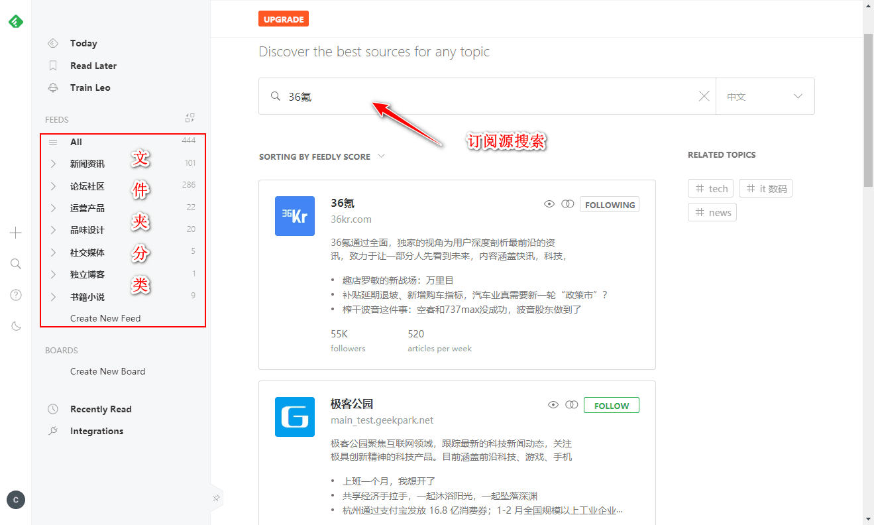Click similar feeds icon for 36氪
Viewport: 874px width, 525px height.
click(x=568, y=204)
